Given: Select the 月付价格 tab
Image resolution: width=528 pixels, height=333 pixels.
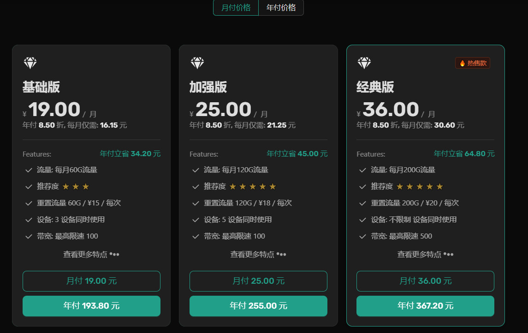Looking at the screenshot, I should pos(236,8).
